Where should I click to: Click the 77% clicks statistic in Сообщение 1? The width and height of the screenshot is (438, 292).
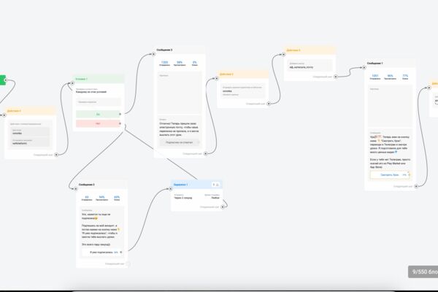[x=405, y=76]
